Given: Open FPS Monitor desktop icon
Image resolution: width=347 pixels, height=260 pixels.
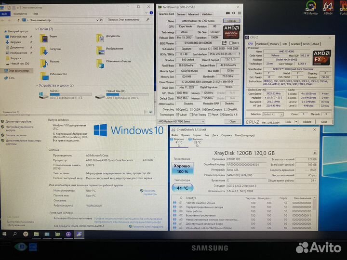Looking at the screenshot, I should click(310, 8).
